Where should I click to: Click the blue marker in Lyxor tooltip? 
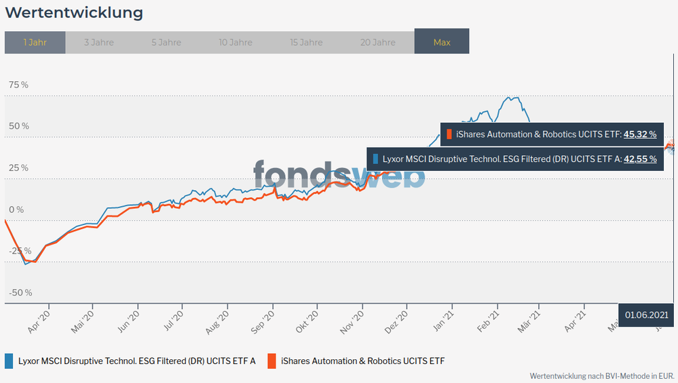click(375, 159)
